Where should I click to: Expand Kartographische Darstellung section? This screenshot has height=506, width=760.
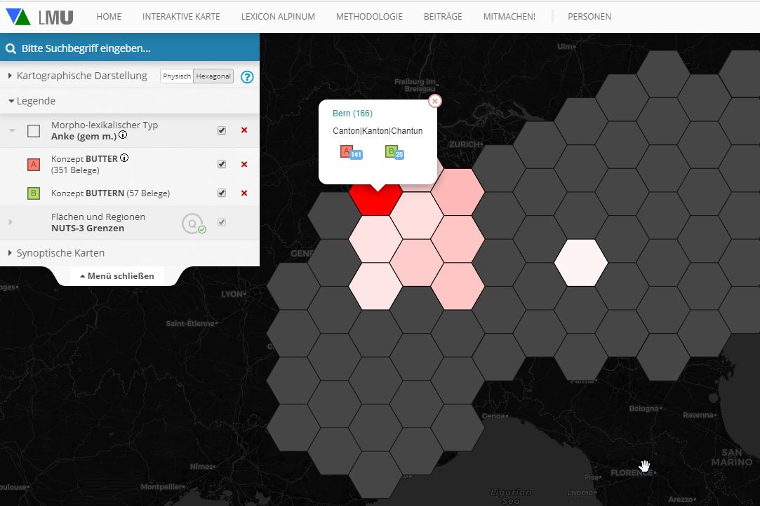[x=81, y=76]
